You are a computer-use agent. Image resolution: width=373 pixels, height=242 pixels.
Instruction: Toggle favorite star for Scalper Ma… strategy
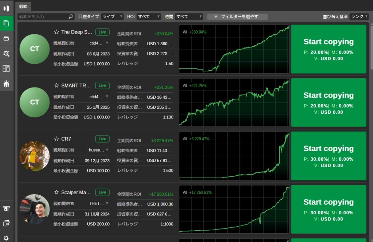[x=56, y=192]
